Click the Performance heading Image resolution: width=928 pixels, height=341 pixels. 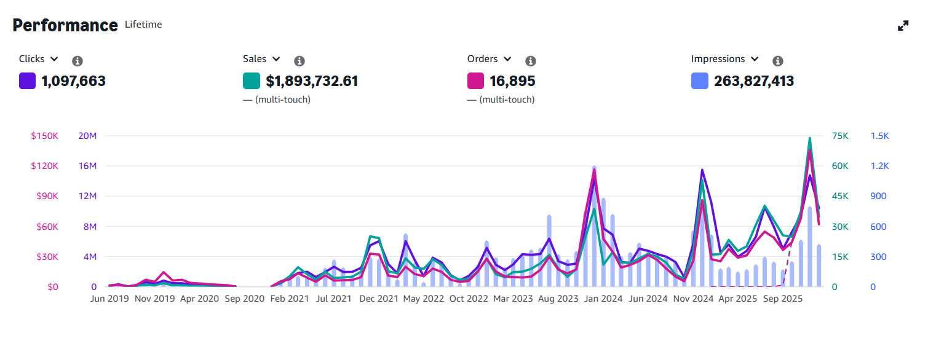tap(65, 25)
